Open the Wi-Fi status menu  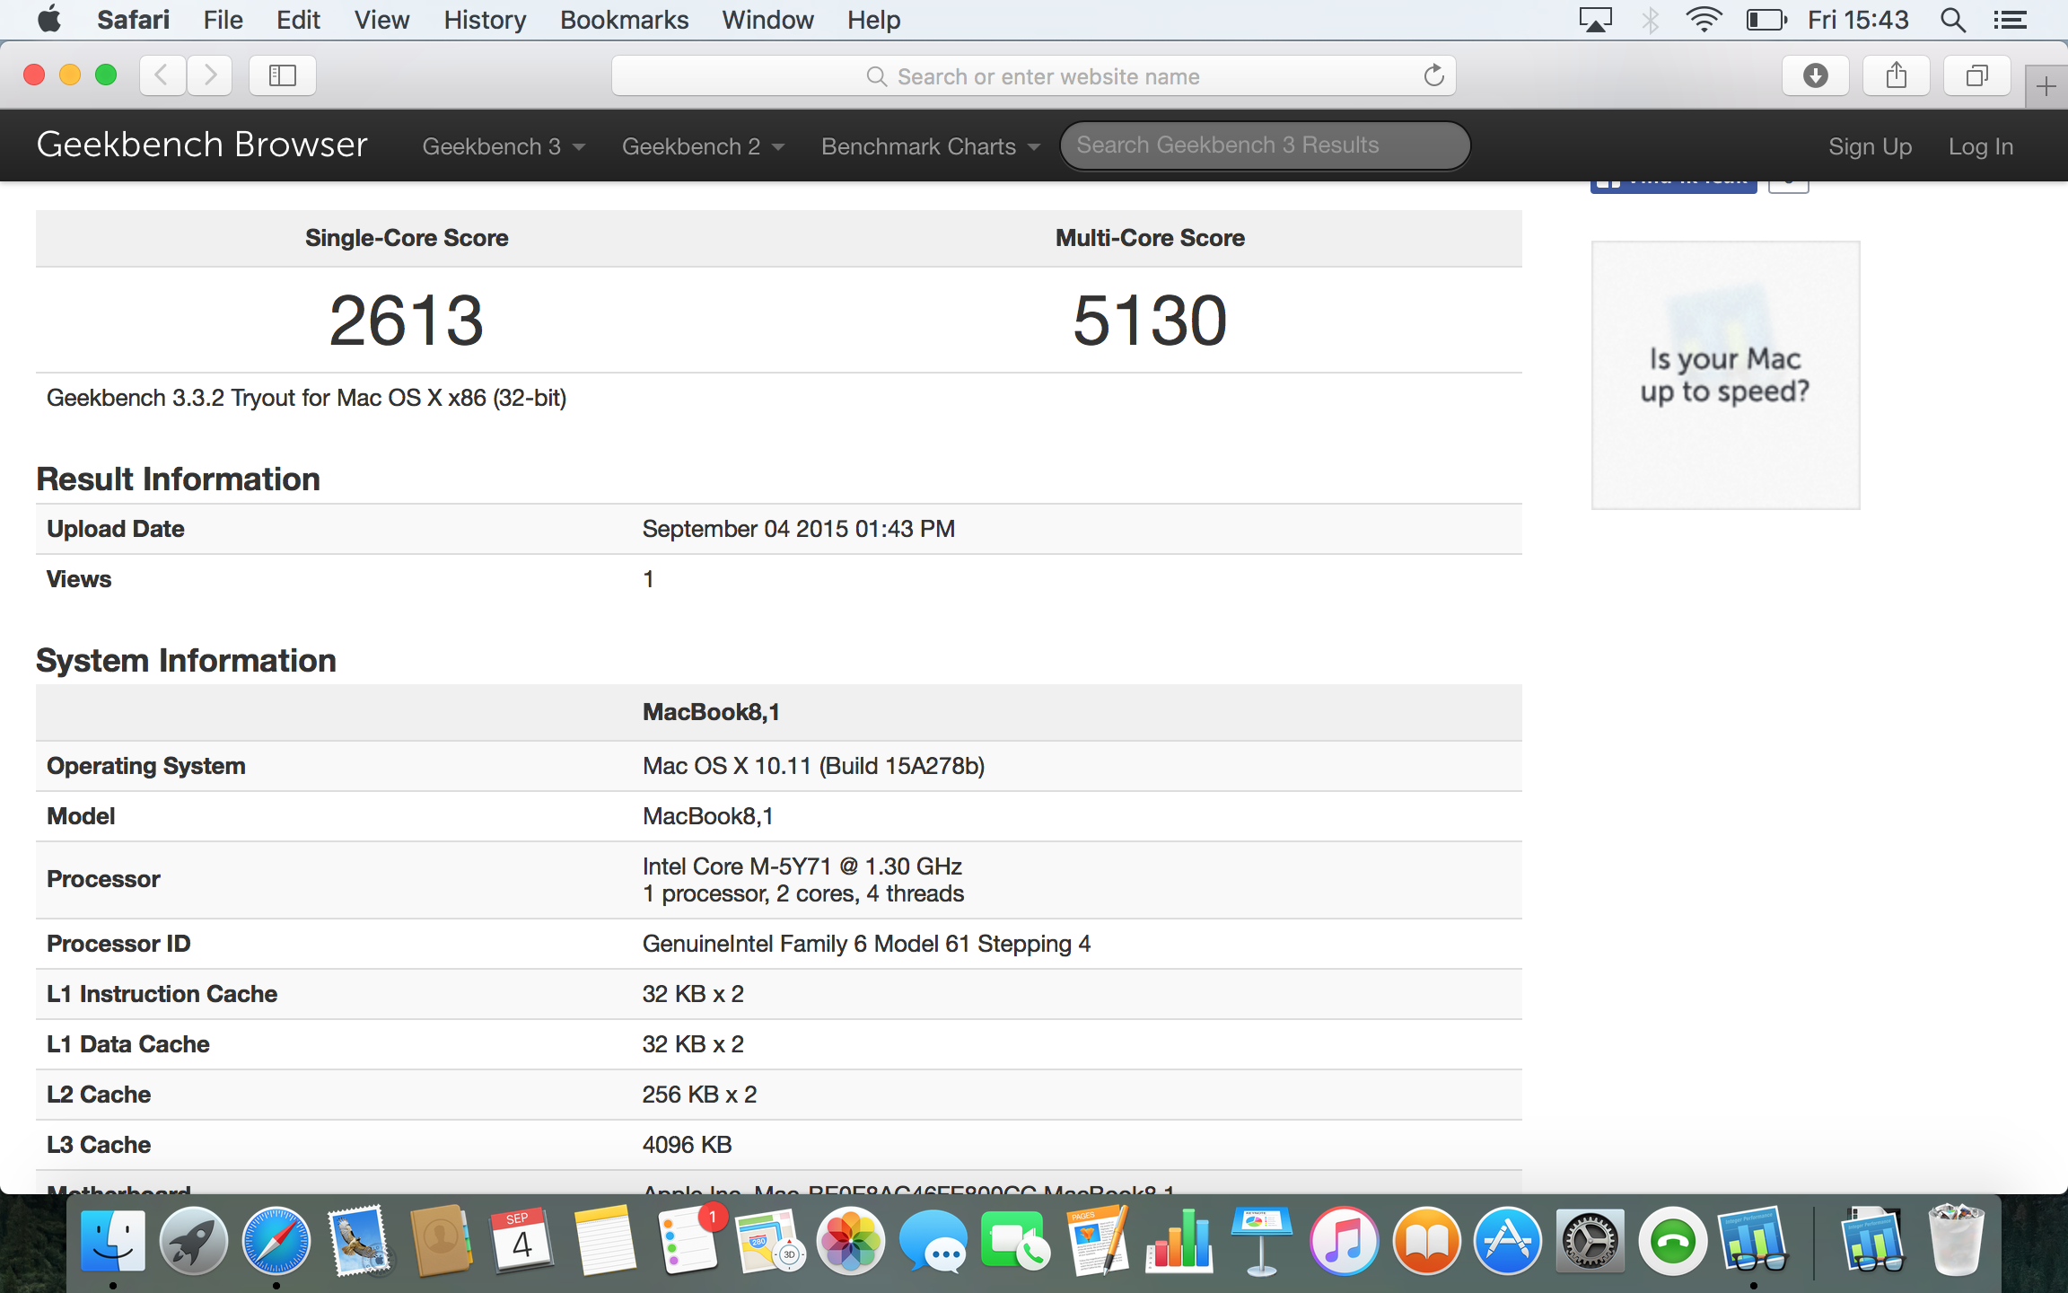[x=1703, y=20]
